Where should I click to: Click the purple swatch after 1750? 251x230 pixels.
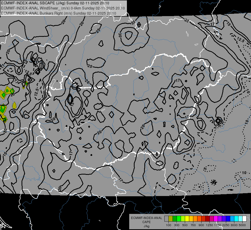(220, 219)
